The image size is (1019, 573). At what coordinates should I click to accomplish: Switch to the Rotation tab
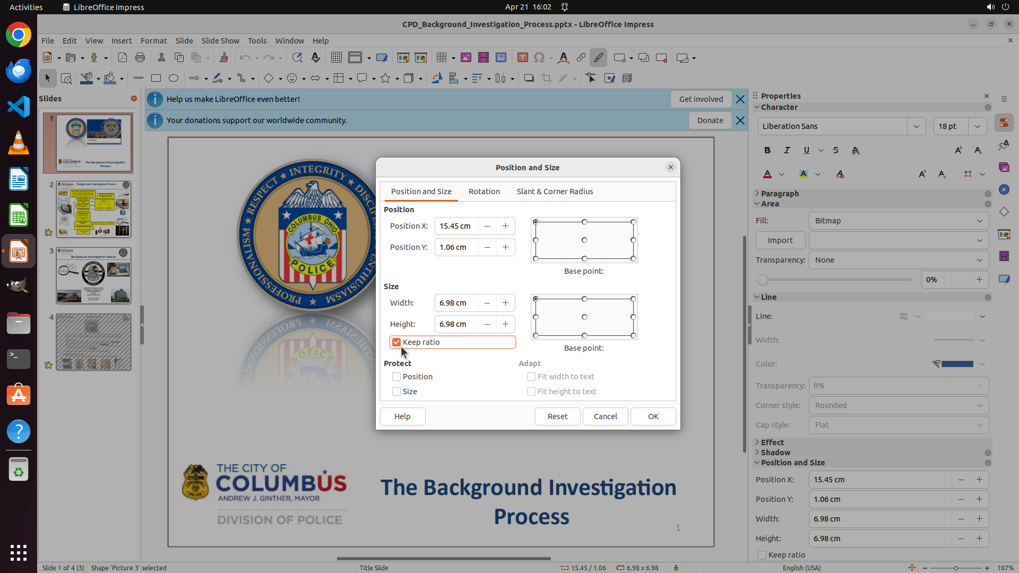(x=484, y=192)
